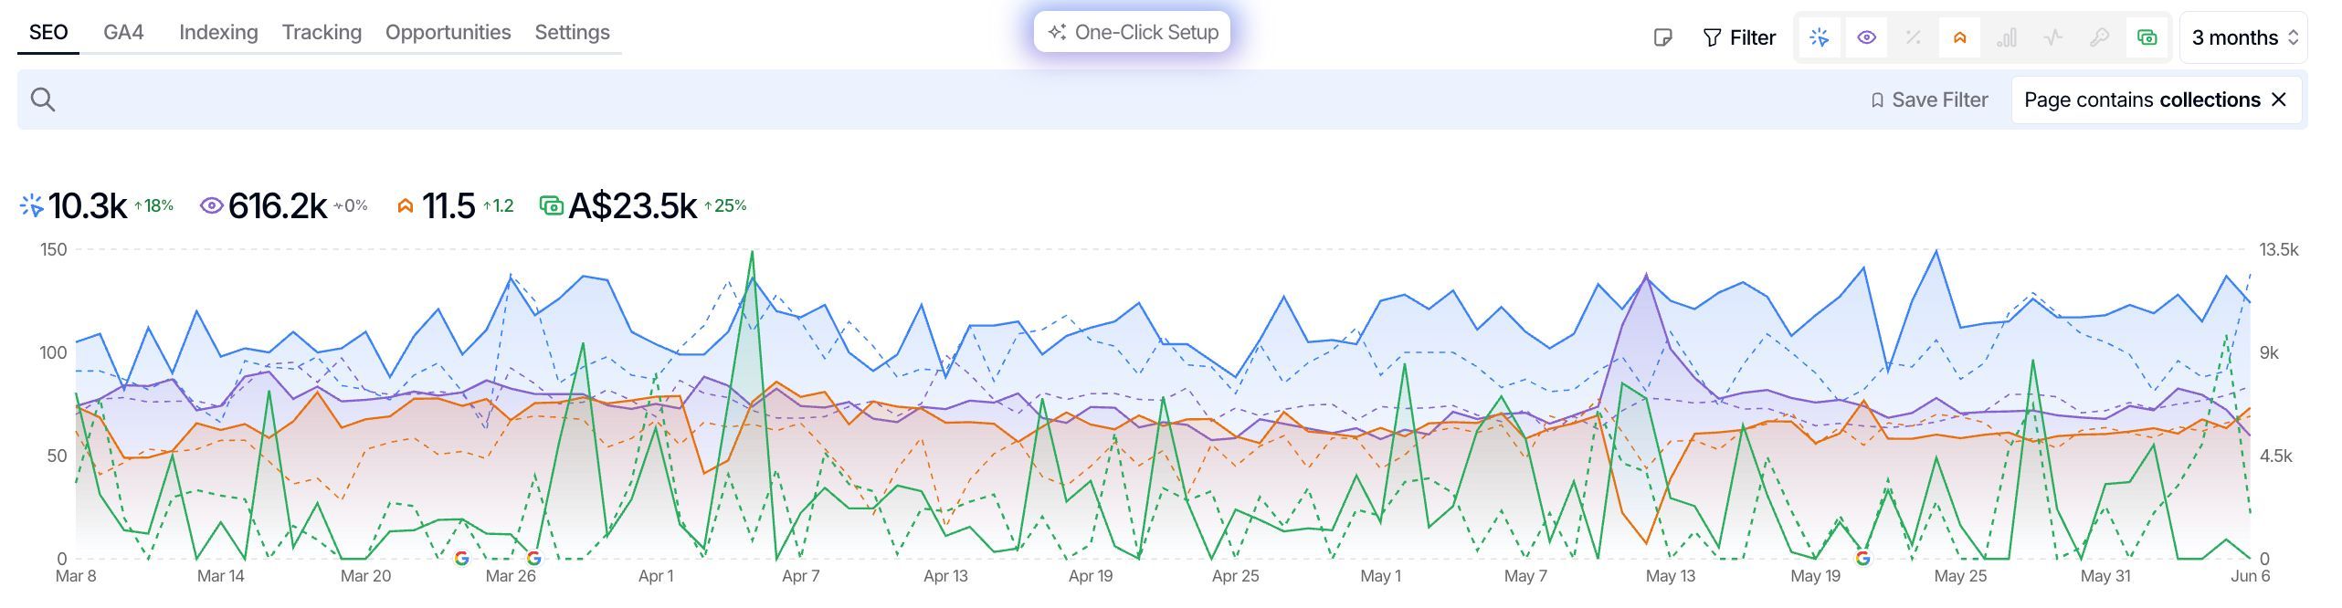Open the GA4 tab

click(x=123, y=33)
